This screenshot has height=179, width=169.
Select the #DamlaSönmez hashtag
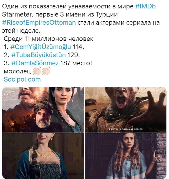pyautogui.click(x=35, y=63)
